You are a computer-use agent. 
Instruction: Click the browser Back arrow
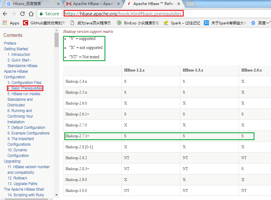click(x=5, y=14)
